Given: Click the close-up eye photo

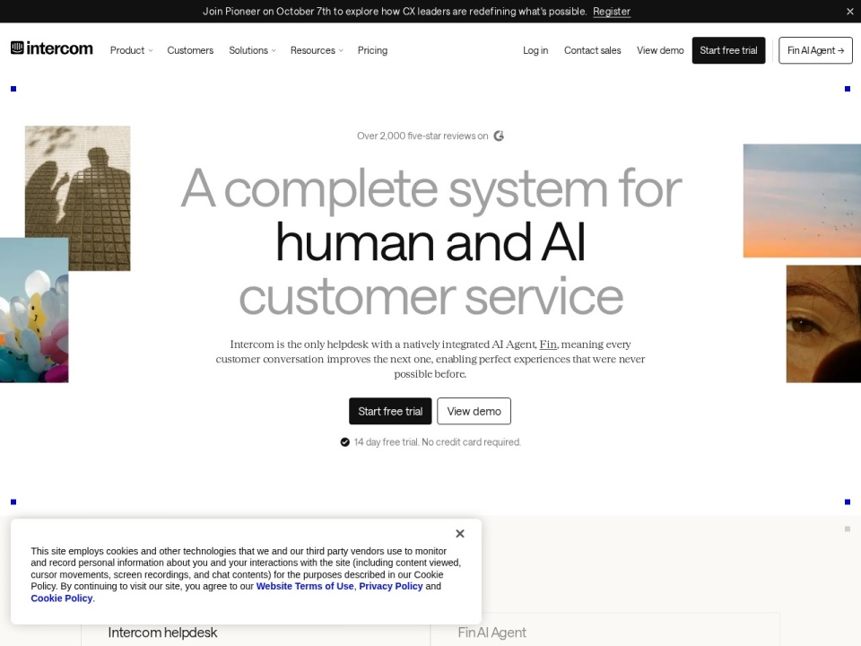Looking at the screenshot, I should [x=823, y=324].
